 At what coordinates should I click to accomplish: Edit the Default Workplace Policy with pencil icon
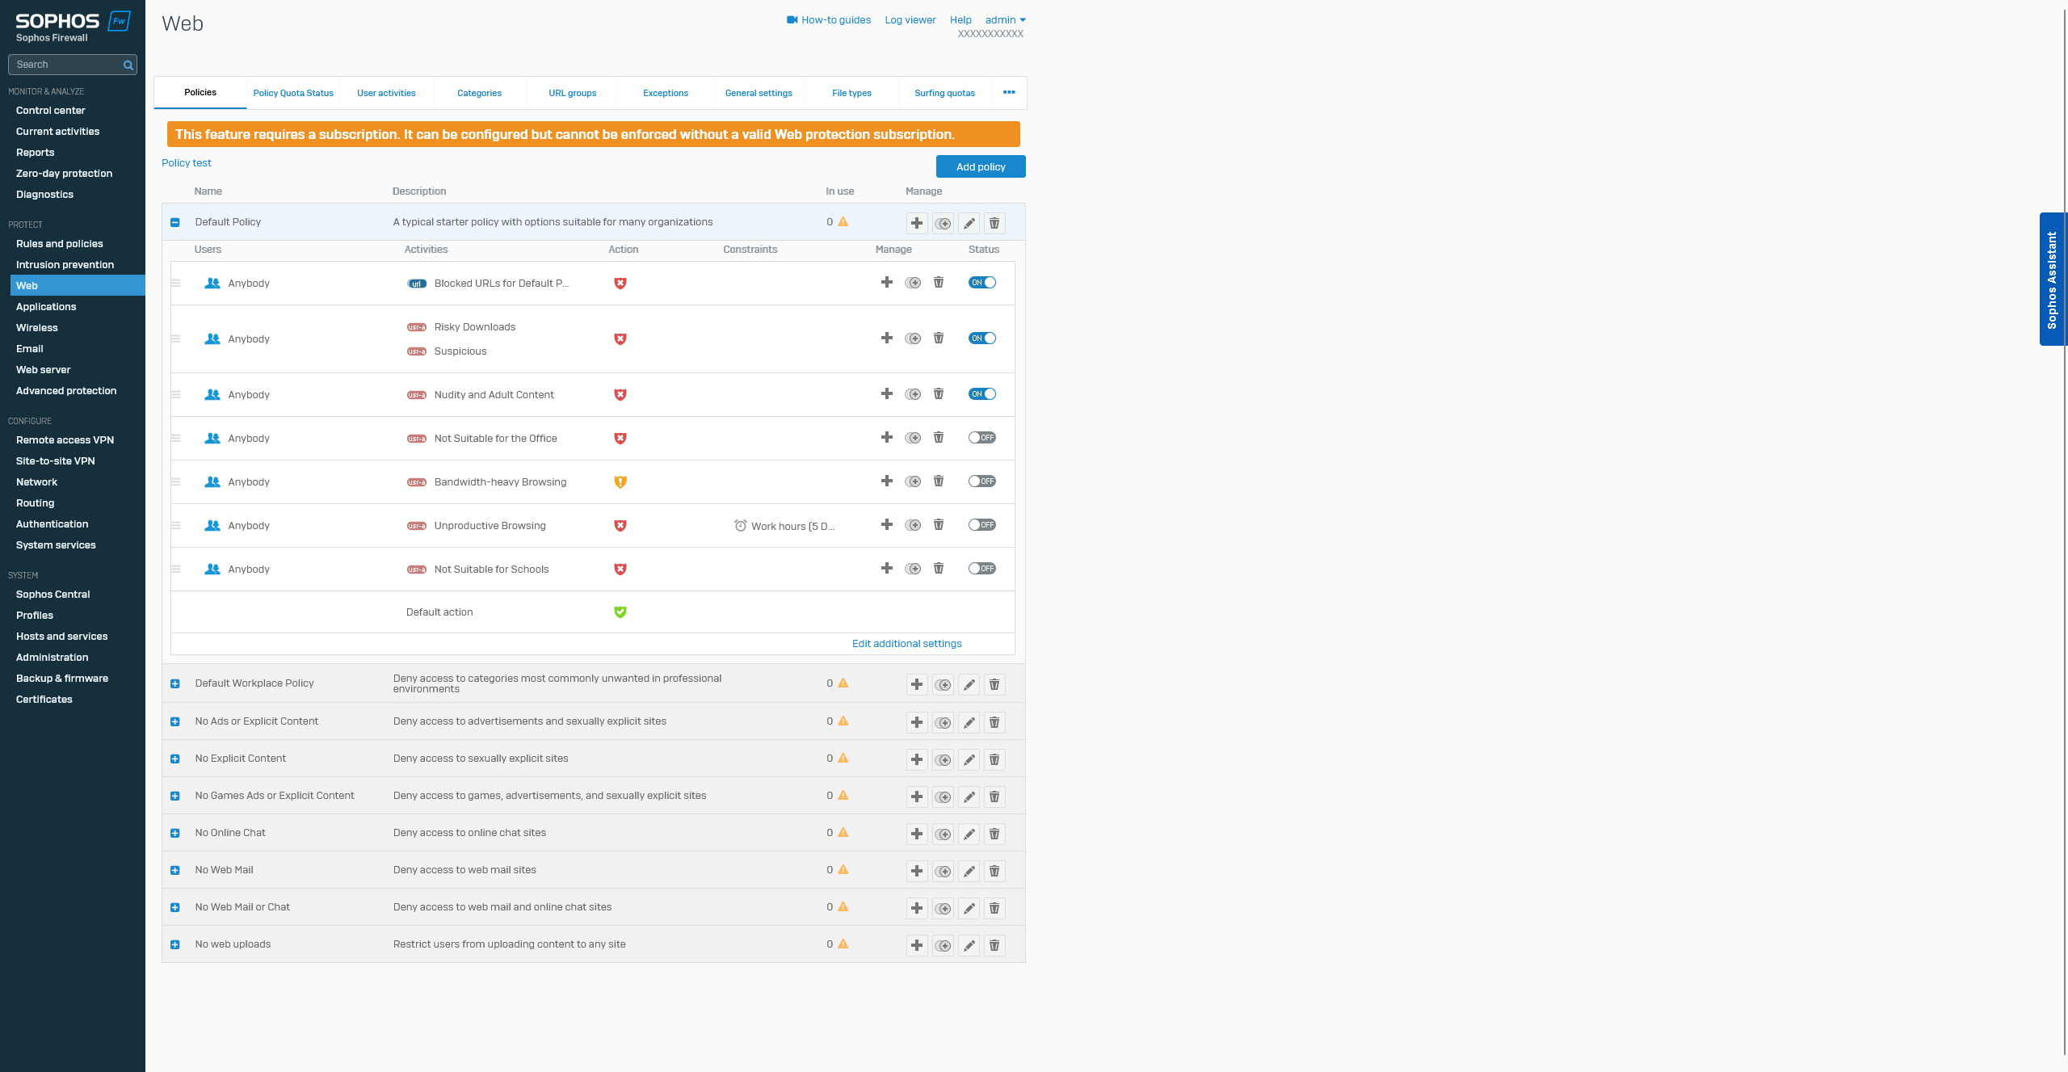tap(969, 685)
